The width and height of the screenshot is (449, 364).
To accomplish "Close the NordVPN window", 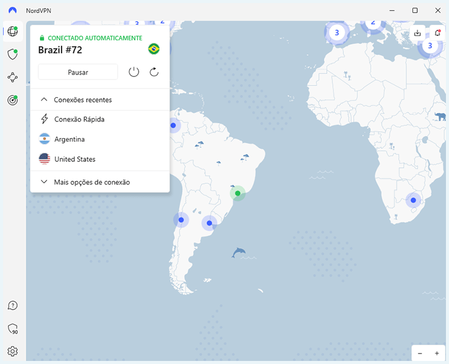I will (x=438, y=10).
